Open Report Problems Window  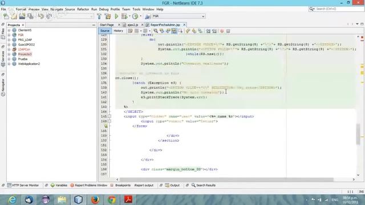pyautogui.click(x=89, y=185)
